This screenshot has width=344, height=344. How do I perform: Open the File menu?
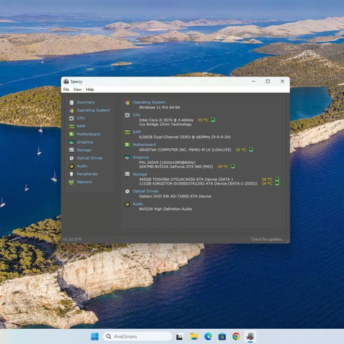click(66, 89)
